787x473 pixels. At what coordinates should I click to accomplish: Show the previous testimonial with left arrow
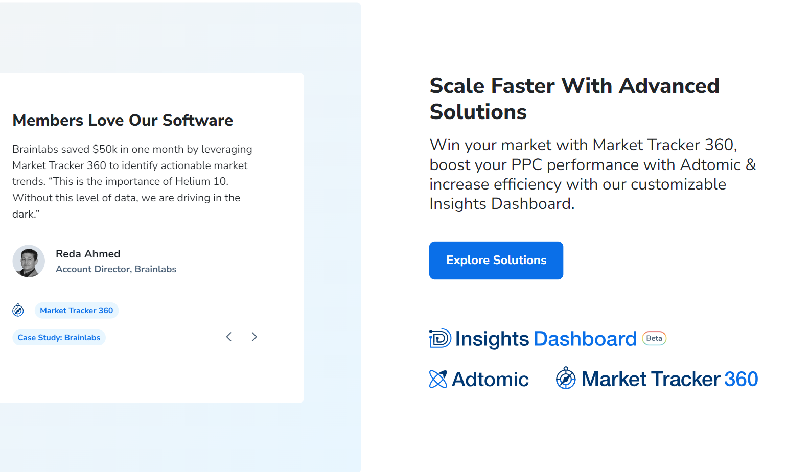pos(229,337)
